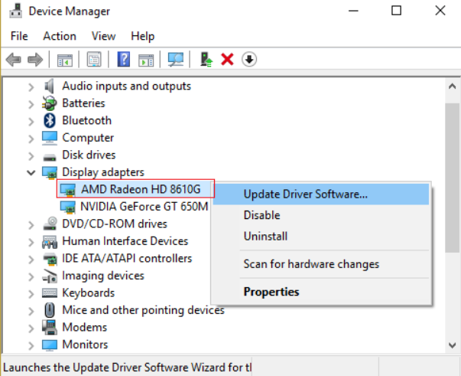Click the blue Help question mark icon
461x376 pixels.
click(124, 59)
